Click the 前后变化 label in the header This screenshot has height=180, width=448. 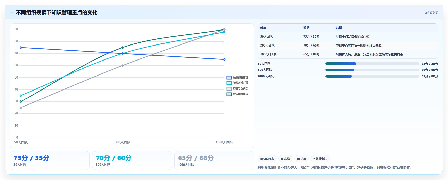(x=431, y=12)
